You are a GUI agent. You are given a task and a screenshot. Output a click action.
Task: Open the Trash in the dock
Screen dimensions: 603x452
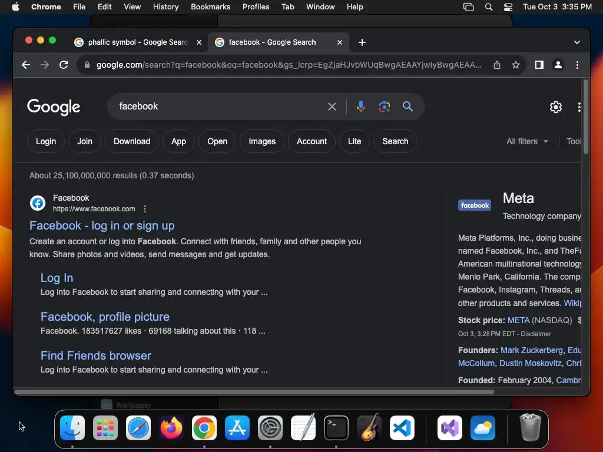(x=530, y=427)
